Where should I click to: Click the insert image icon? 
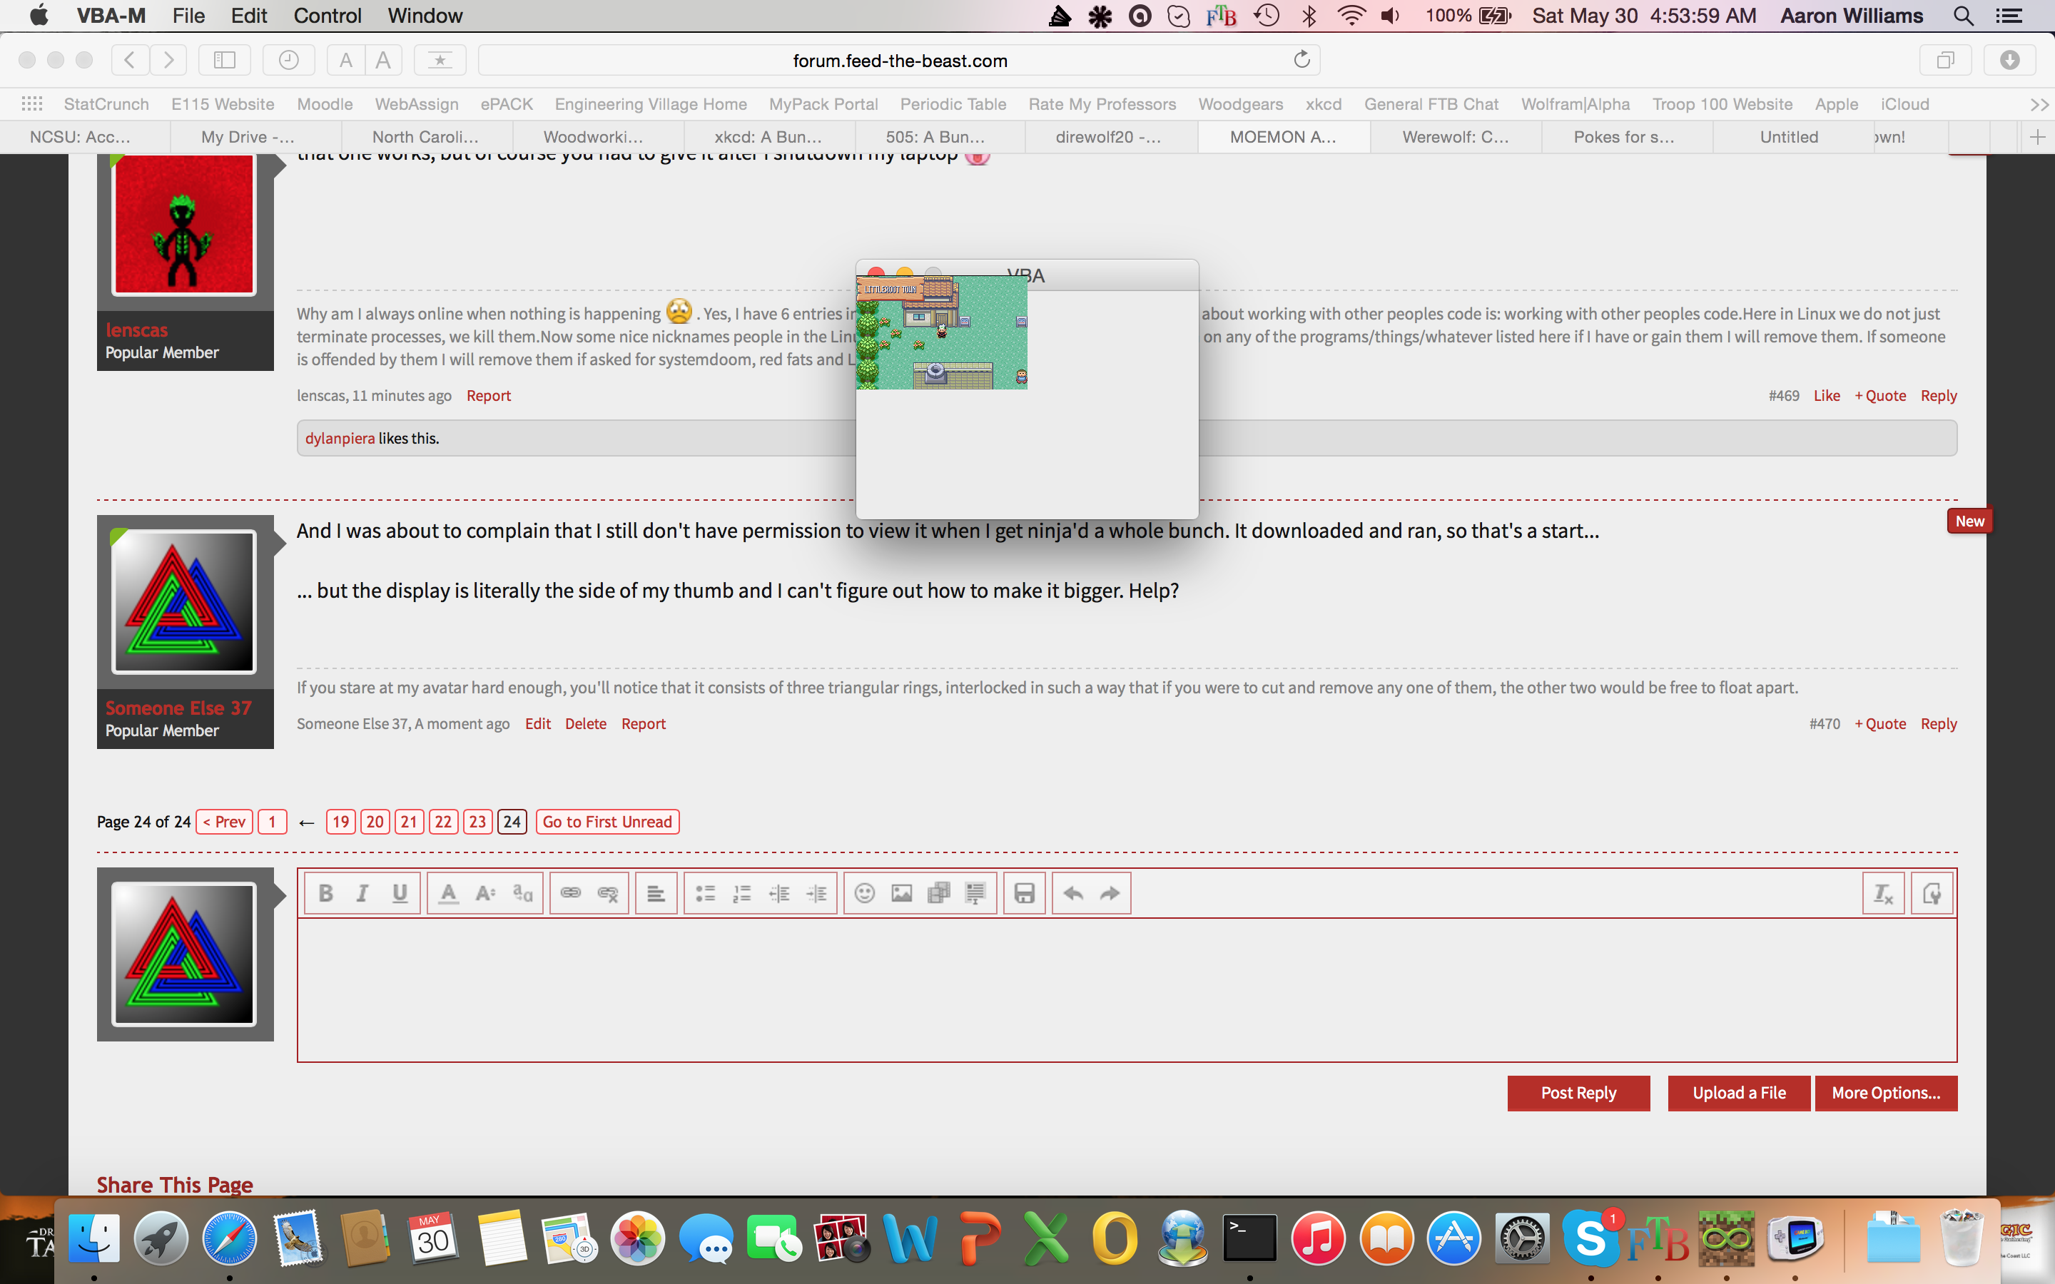tap(902, 893)
